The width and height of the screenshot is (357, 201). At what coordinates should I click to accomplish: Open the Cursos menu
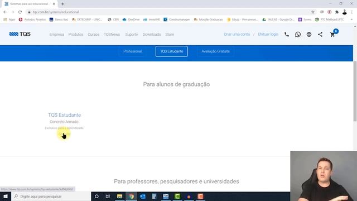(93, 35)
